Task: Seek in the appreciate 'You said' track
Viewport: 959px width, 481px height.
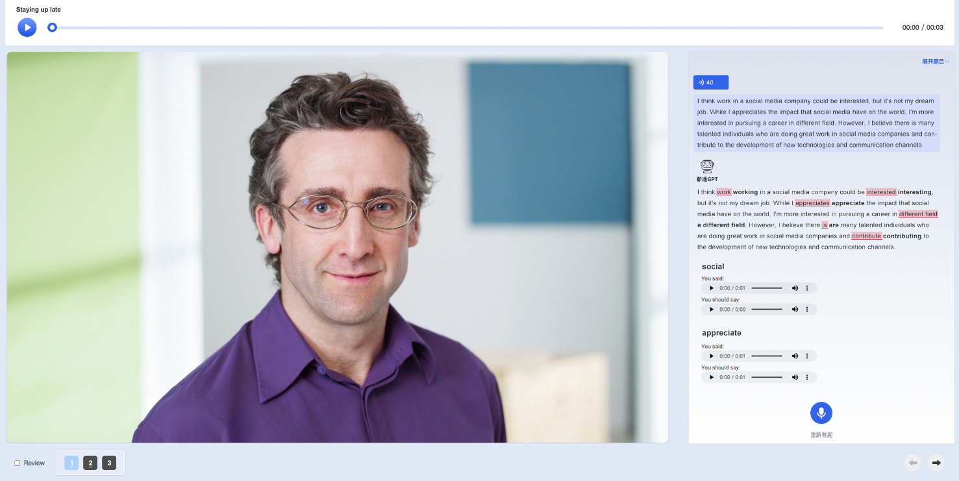Action: tap(767, 356)
